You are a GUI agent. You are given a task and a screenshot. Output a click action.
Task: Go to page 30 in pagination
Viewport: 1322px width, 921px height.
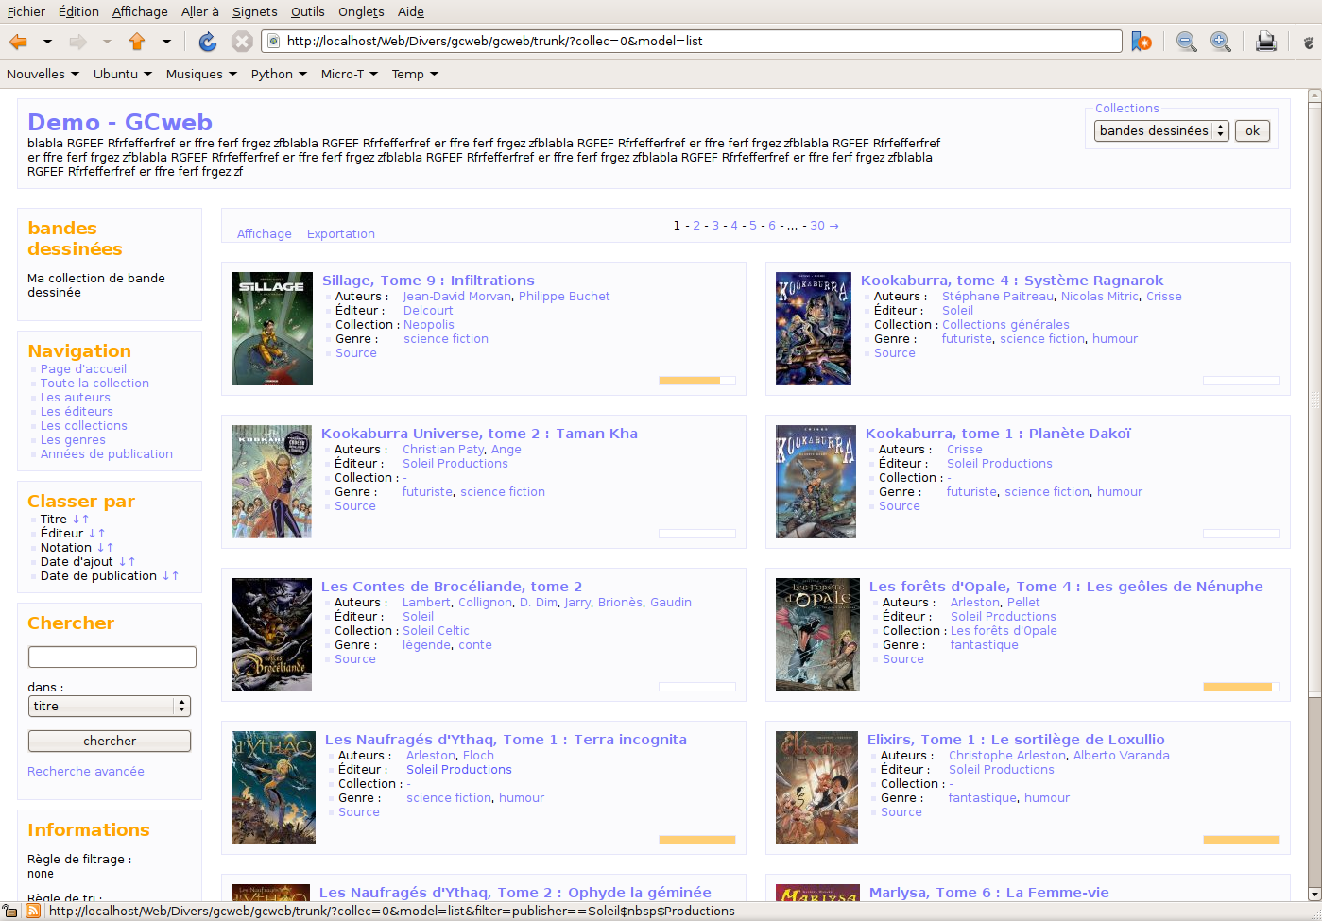(817, 226)
